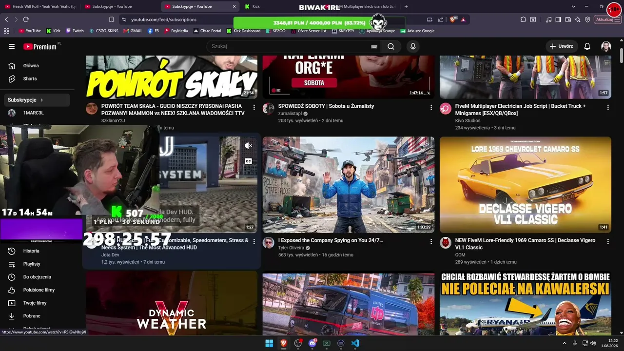Switch to the first Subskrypcje - YouTube tab
Viewport: 624px width, 351px height.
pyautogui.click(x=119, y=6)
